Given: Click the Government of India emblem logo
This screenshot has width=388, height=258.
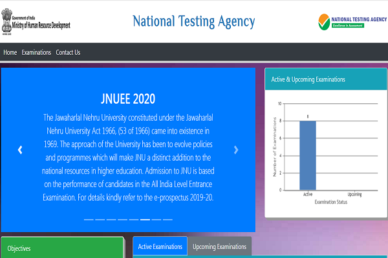Looking at the screenshot, I should tap(6, 22).
